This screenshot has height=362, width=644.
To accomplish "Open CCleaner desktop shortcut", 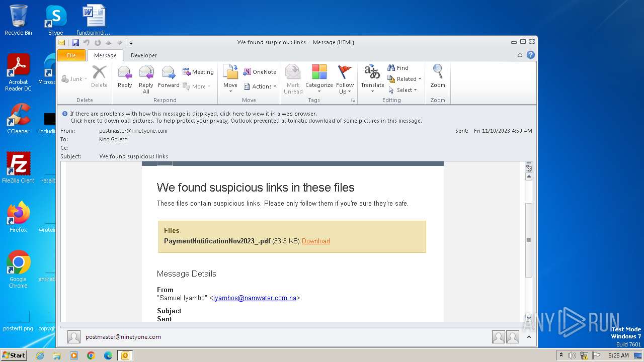I will point(18,119).
